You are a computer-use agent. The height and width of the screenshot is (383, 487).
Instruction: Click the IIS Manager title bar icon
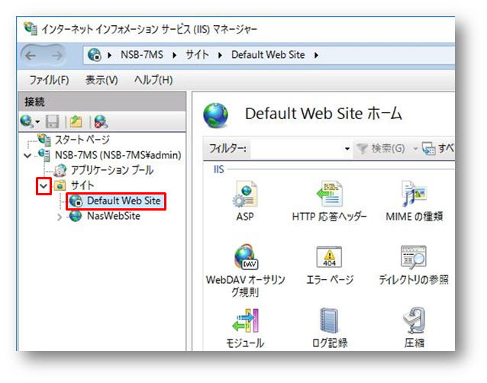(30, 29)
